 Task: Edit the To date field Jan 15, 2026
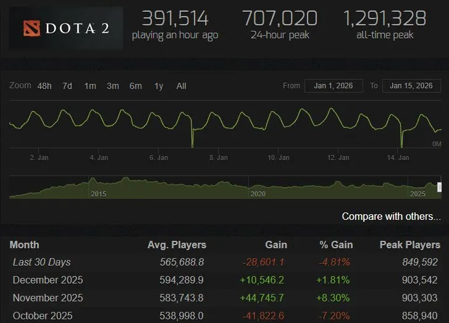click(411, 86)
